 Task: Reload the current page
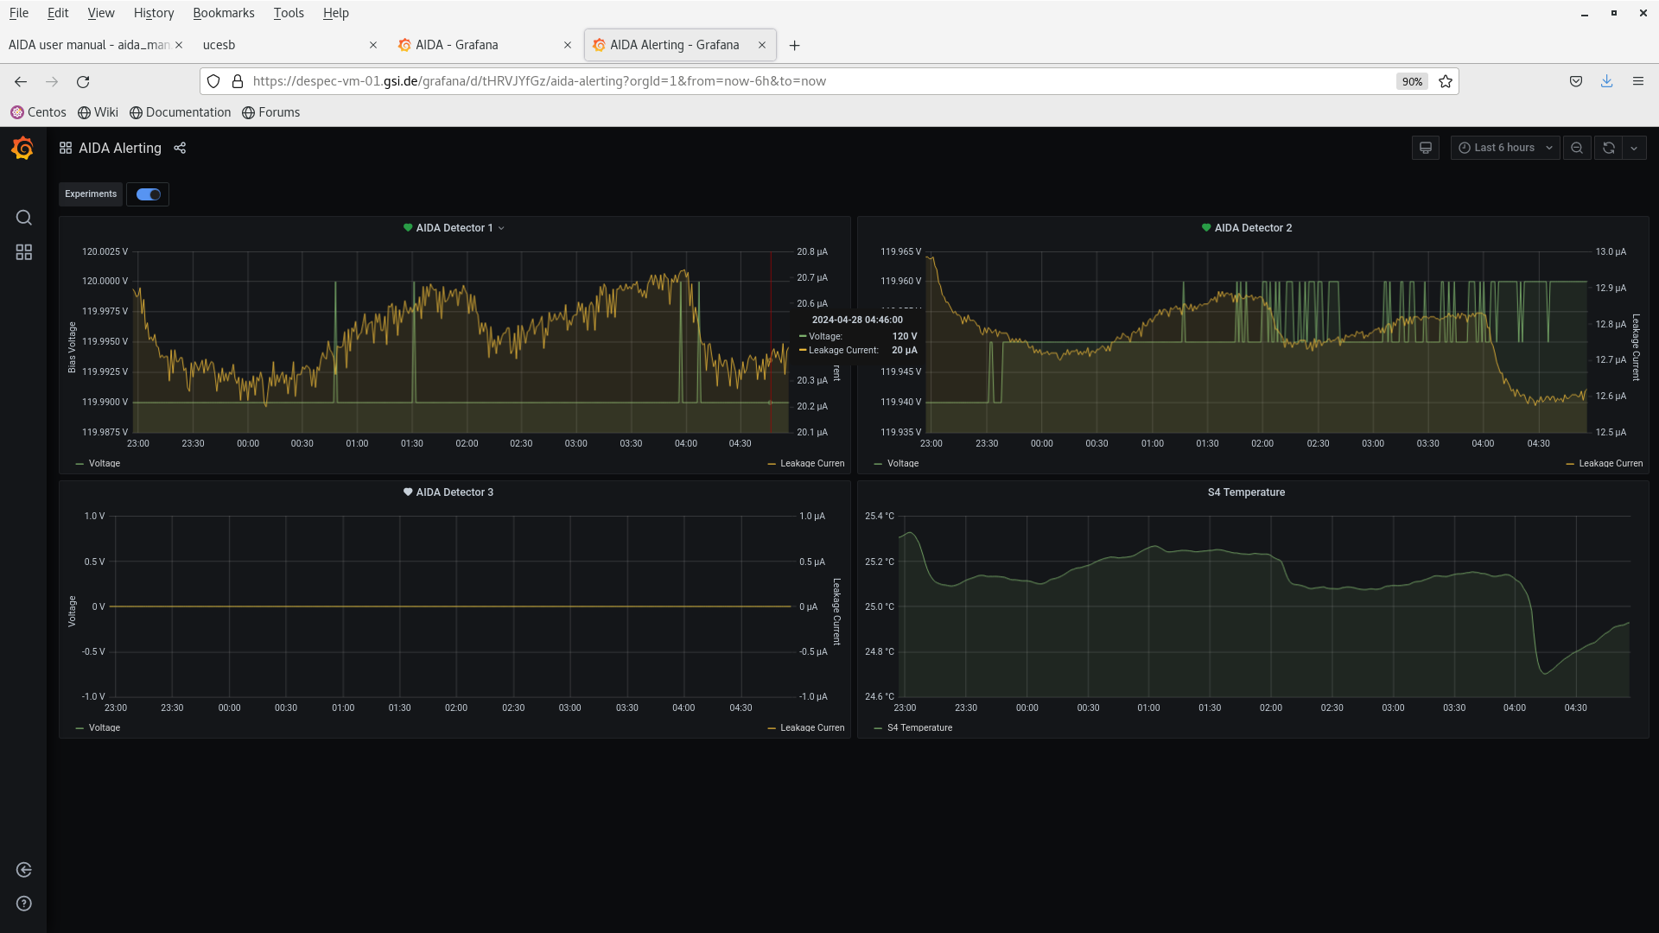pos(83,81)
